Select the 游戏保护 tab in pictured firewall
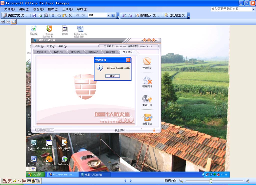The height and width of the screenshot is (185, 256). 93,52
